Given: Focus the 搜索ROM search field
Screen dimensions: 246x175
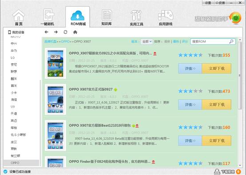Looking at the screenshot, I should [x=213, y=41].
